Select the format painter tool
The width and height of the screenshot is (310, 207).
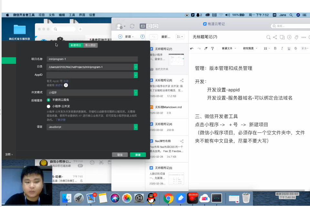(x=212, y=48)
